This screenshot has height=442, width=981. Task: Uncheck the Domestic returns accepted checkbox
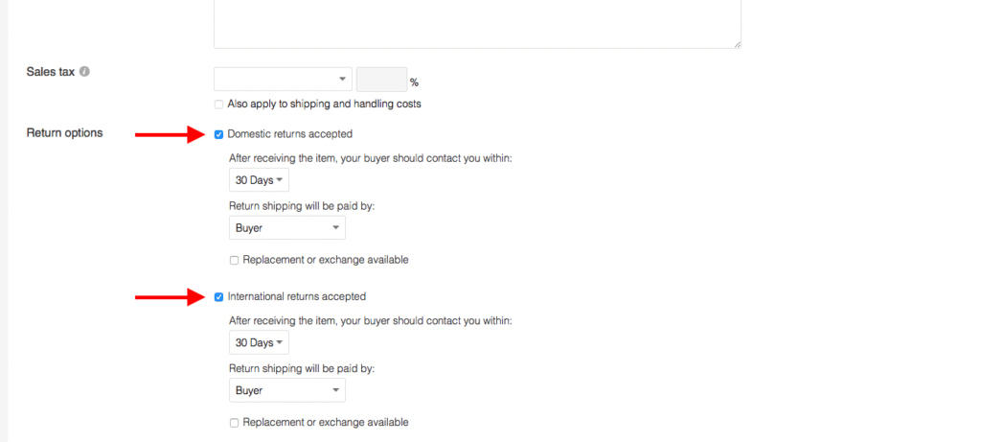coord(219,134)
